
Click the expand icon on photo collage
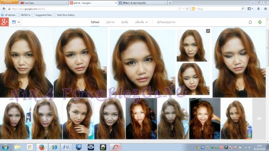(x=208, y=31)
